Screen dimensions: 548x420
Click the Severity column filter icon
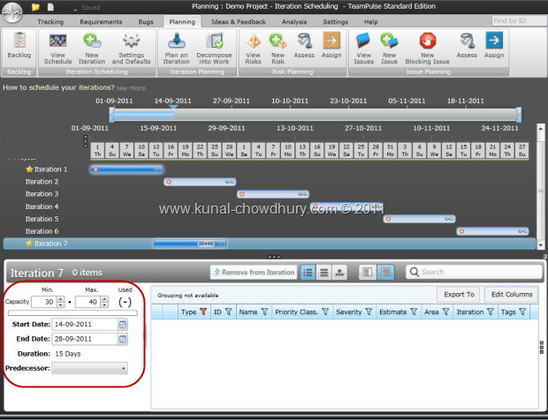pos(369,311)
